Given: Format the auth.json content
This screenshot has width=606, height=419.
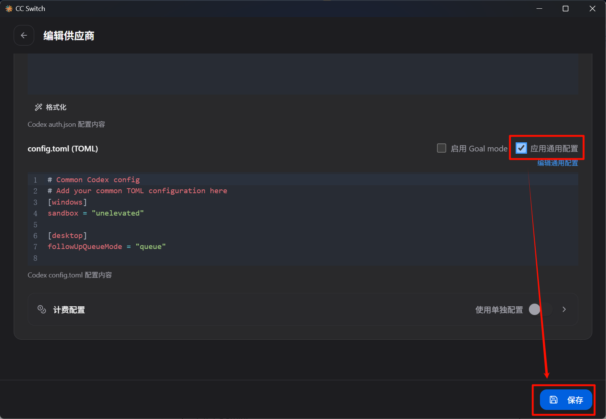Looking at the screenshot, I should tap(50, 107).
